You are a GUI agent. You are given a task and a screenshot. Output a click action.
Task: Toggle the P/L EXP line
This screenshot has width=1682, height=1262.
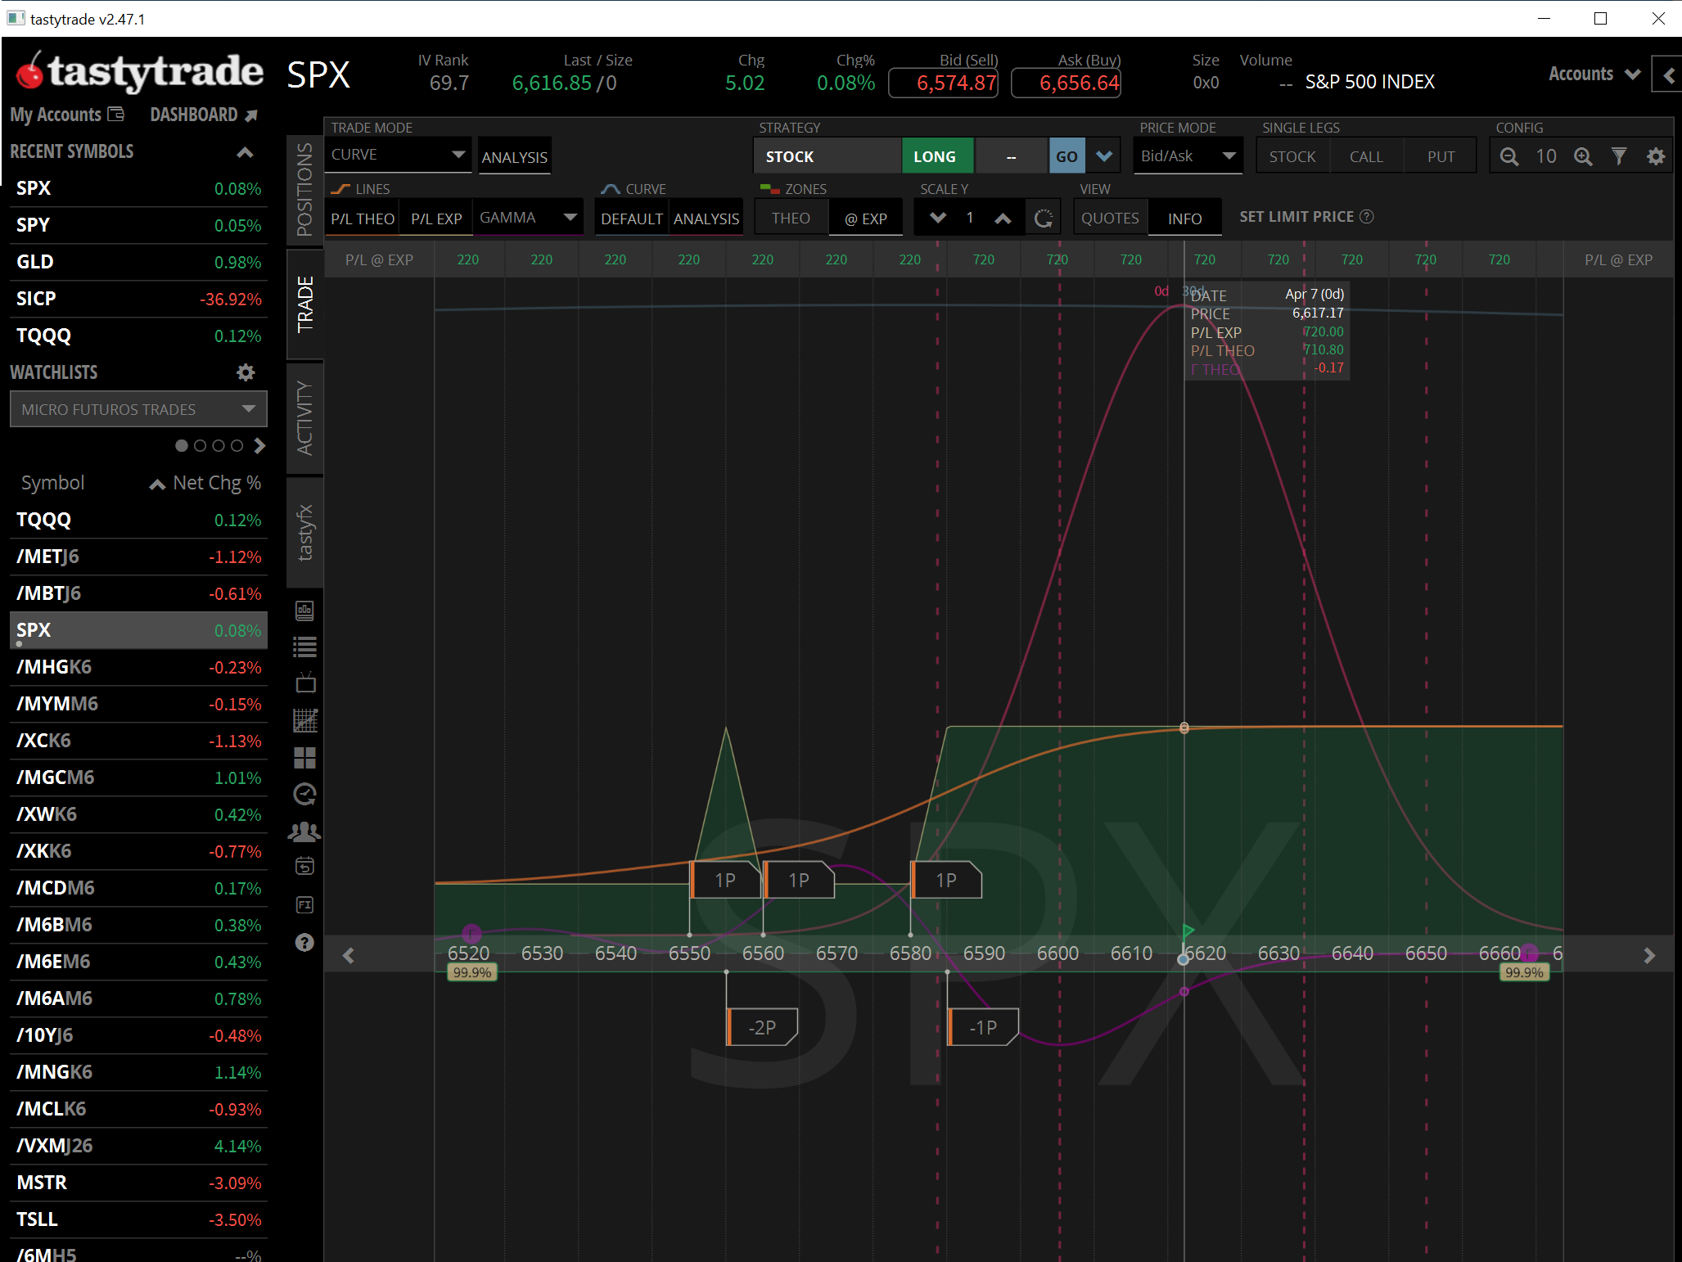[x=436, y=219]
